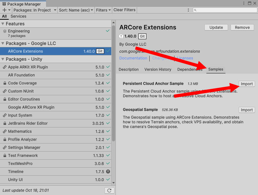Maximize the Package Manager window

[x=250, y=3]
